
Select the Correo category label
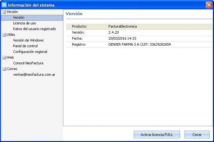coord(12,69)
